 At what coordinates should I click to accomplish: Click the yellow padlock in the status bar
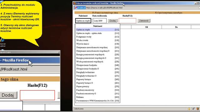coord(189,109)
